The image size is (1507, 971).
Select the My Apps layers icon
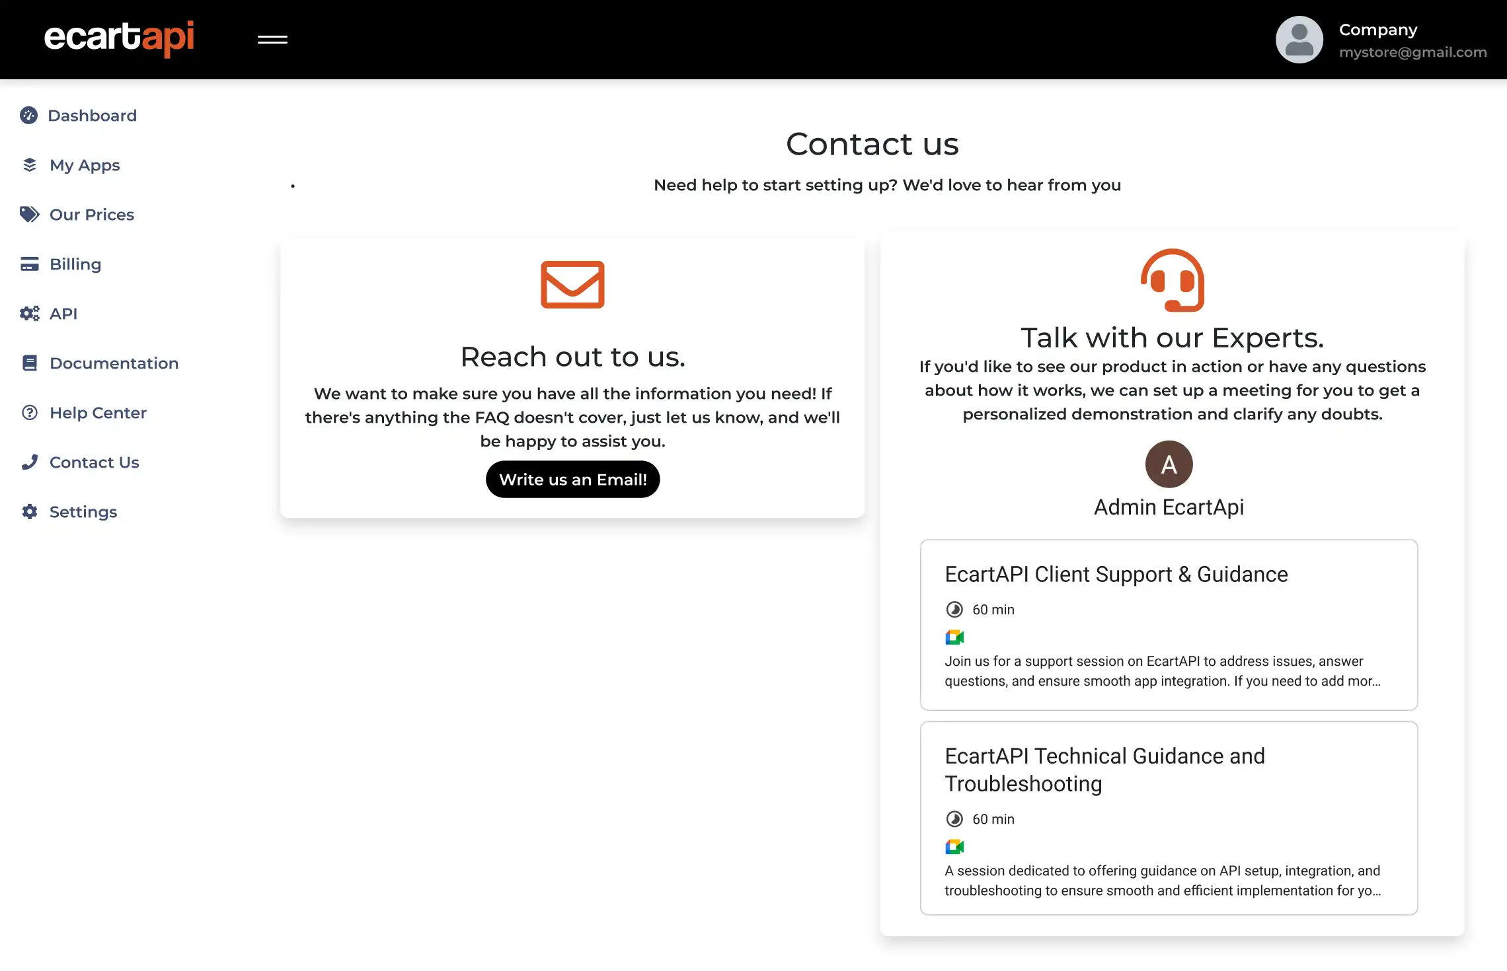tap(29, 164)
